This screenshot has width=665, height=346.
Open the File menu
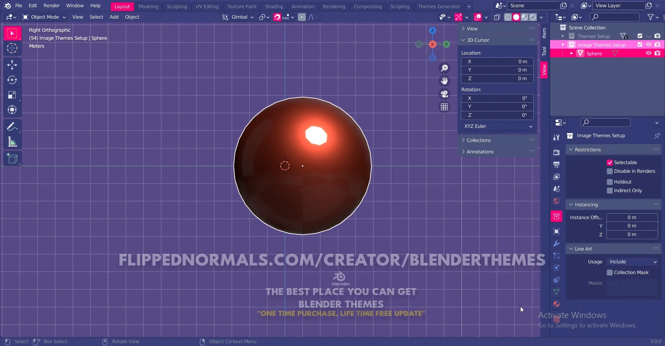click(19, 6)
